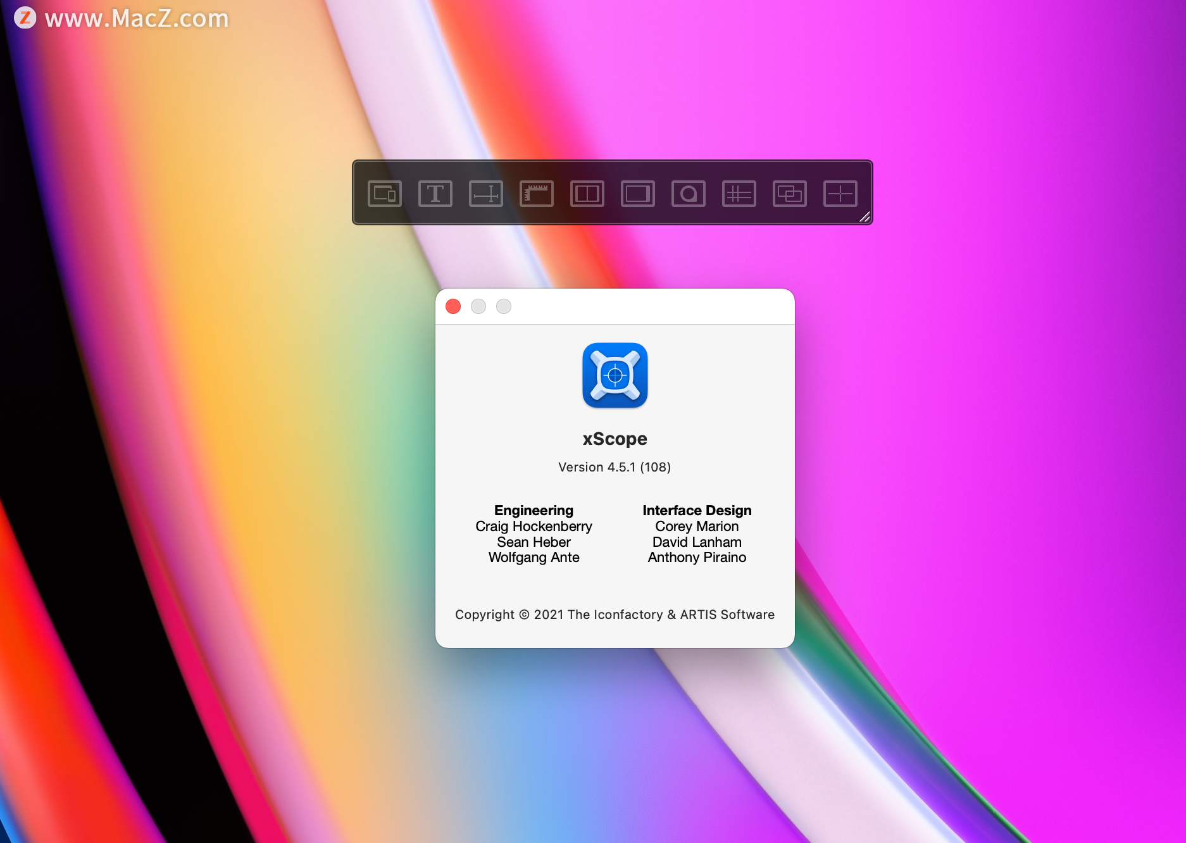Turn on the Guides tool
1186x843 pixels.
(739, 194)
